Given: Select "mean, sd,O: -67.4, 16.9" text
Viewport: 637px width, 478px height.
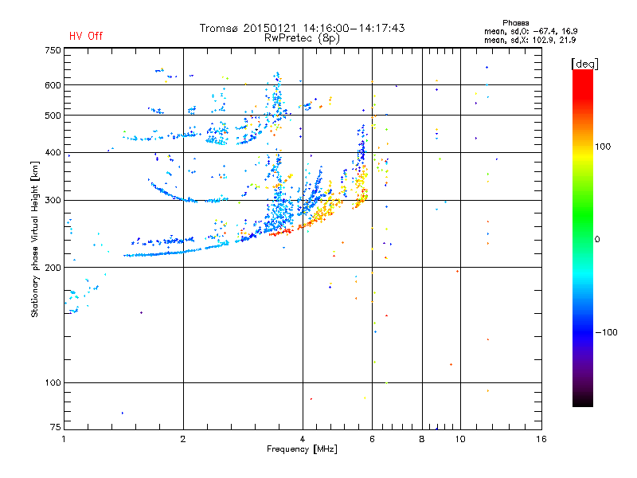Looking at the screenshot, I should click(530, 31).
